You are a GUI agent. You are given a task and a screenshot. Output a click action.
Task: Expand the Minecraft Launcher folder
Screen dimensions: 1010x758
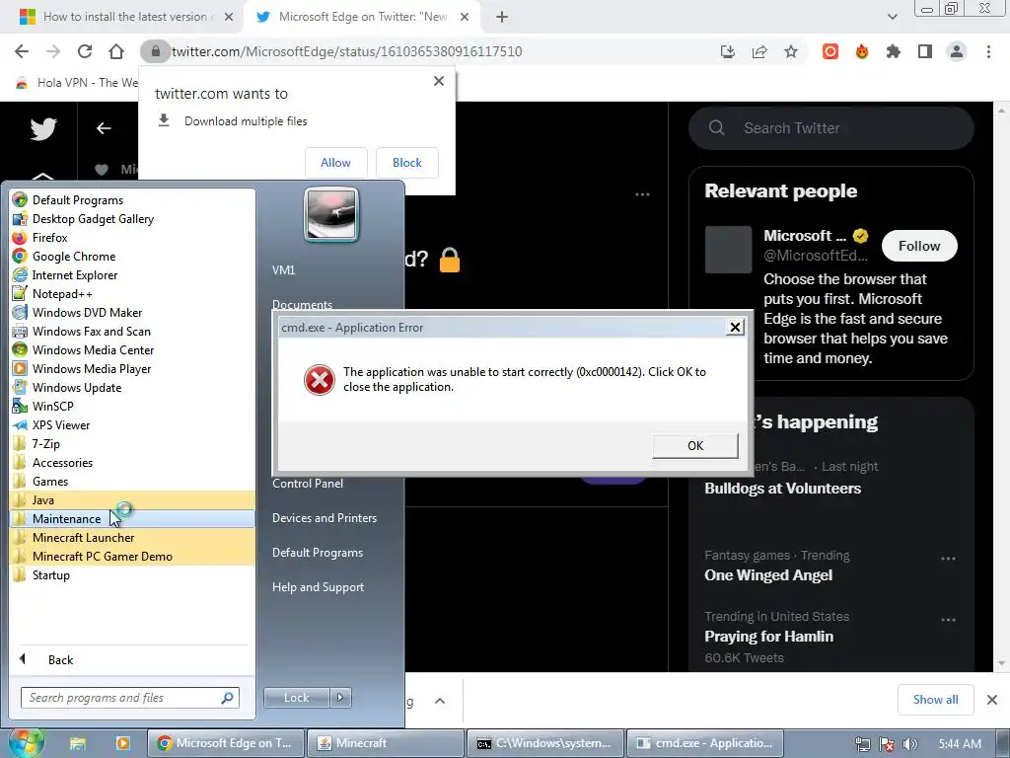[132, 537]
